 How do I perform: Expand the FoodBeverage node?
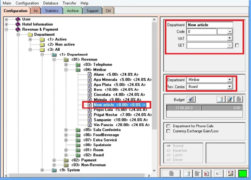[66, 135]
